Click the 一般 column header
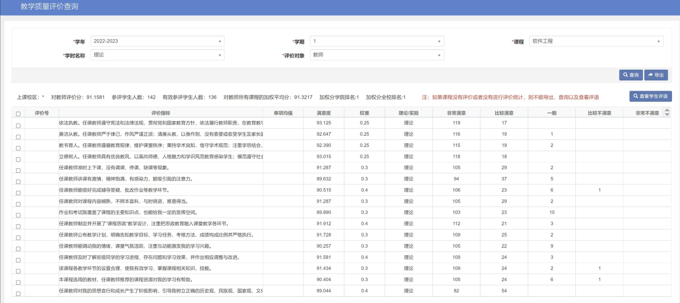 pyautogui.click(x=552, y=113)
